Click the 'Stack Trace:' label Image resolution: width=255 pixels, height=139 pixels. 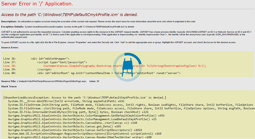[x=9, y=87]
